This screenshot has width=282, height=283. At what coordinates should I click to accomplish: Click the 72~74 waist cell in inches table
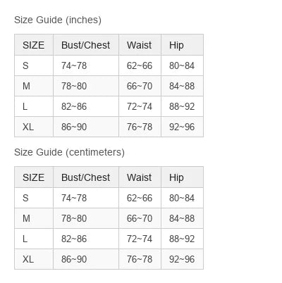(140, 106)
